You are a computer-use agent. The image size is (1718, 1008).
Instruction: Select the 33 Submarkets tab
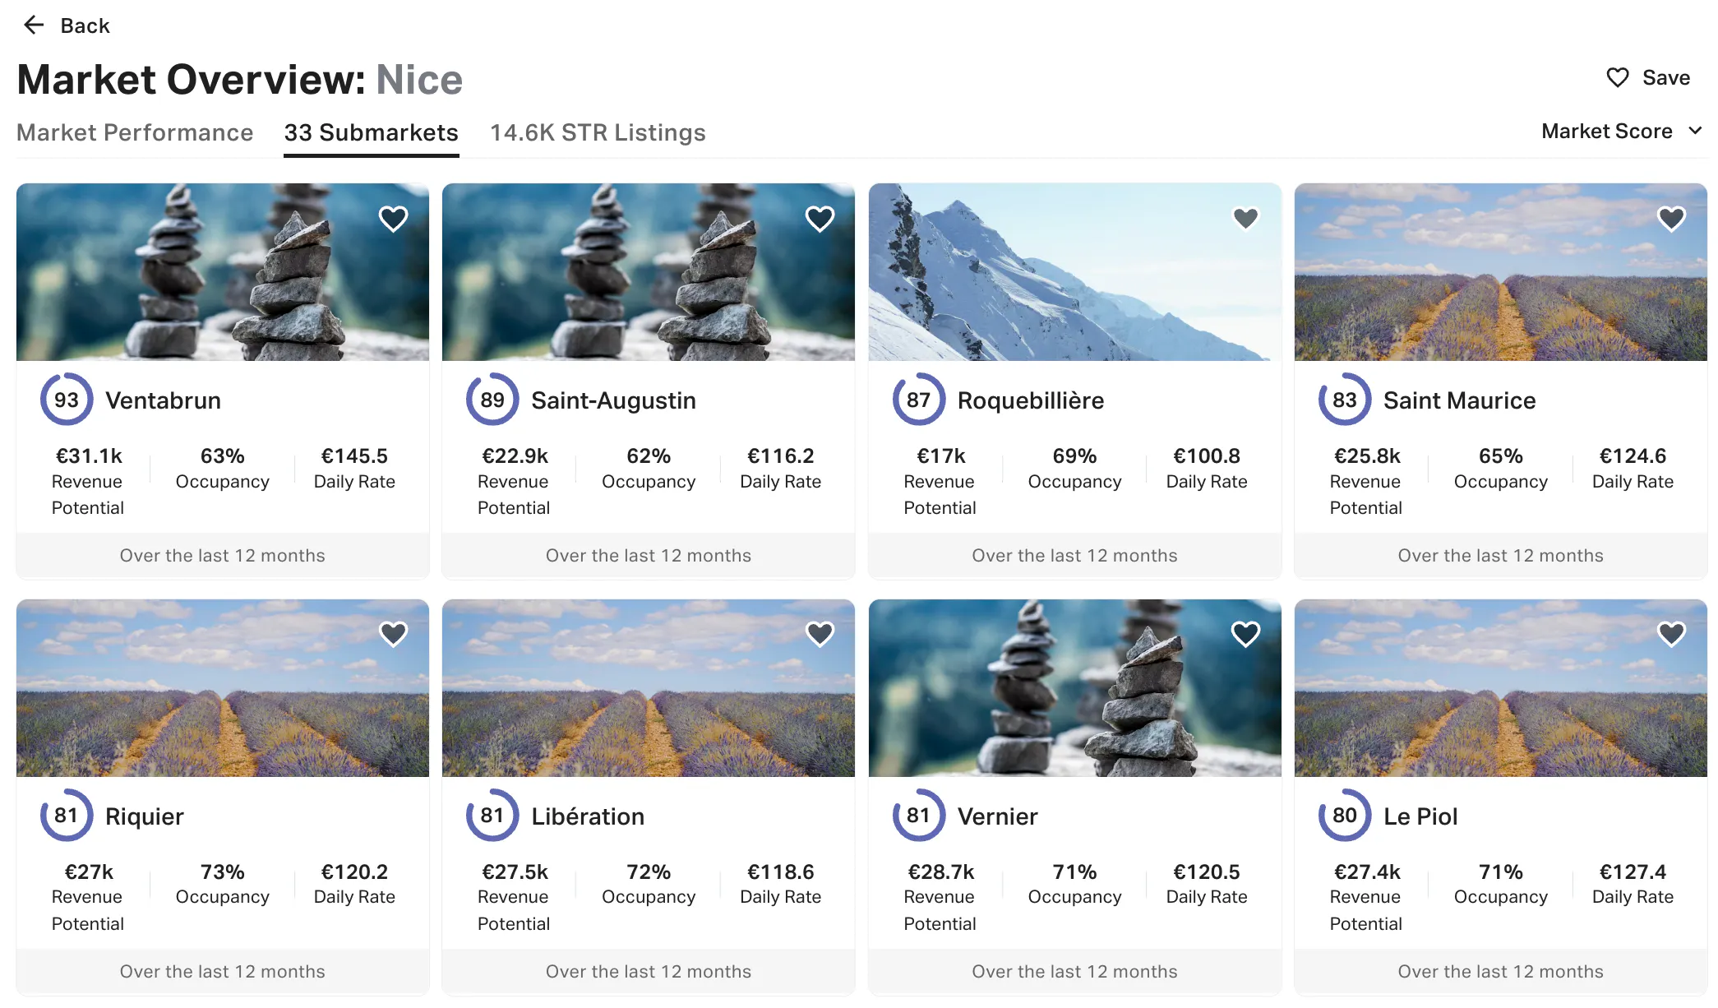(x=371, y=132)
